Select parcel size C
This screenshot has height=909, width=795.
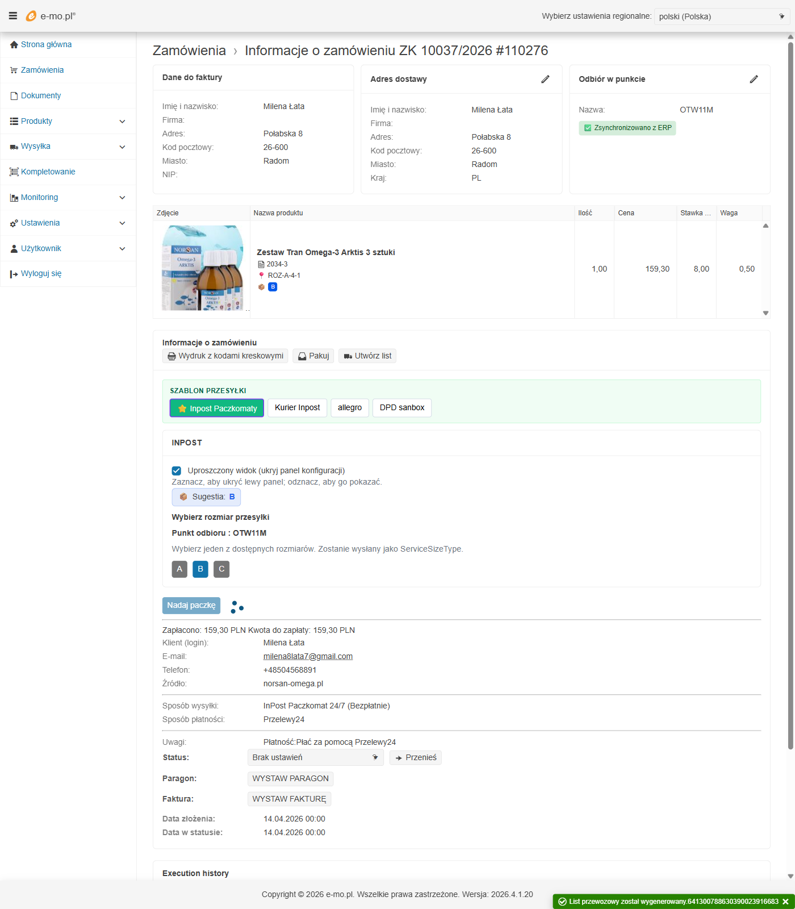[221, 569]
